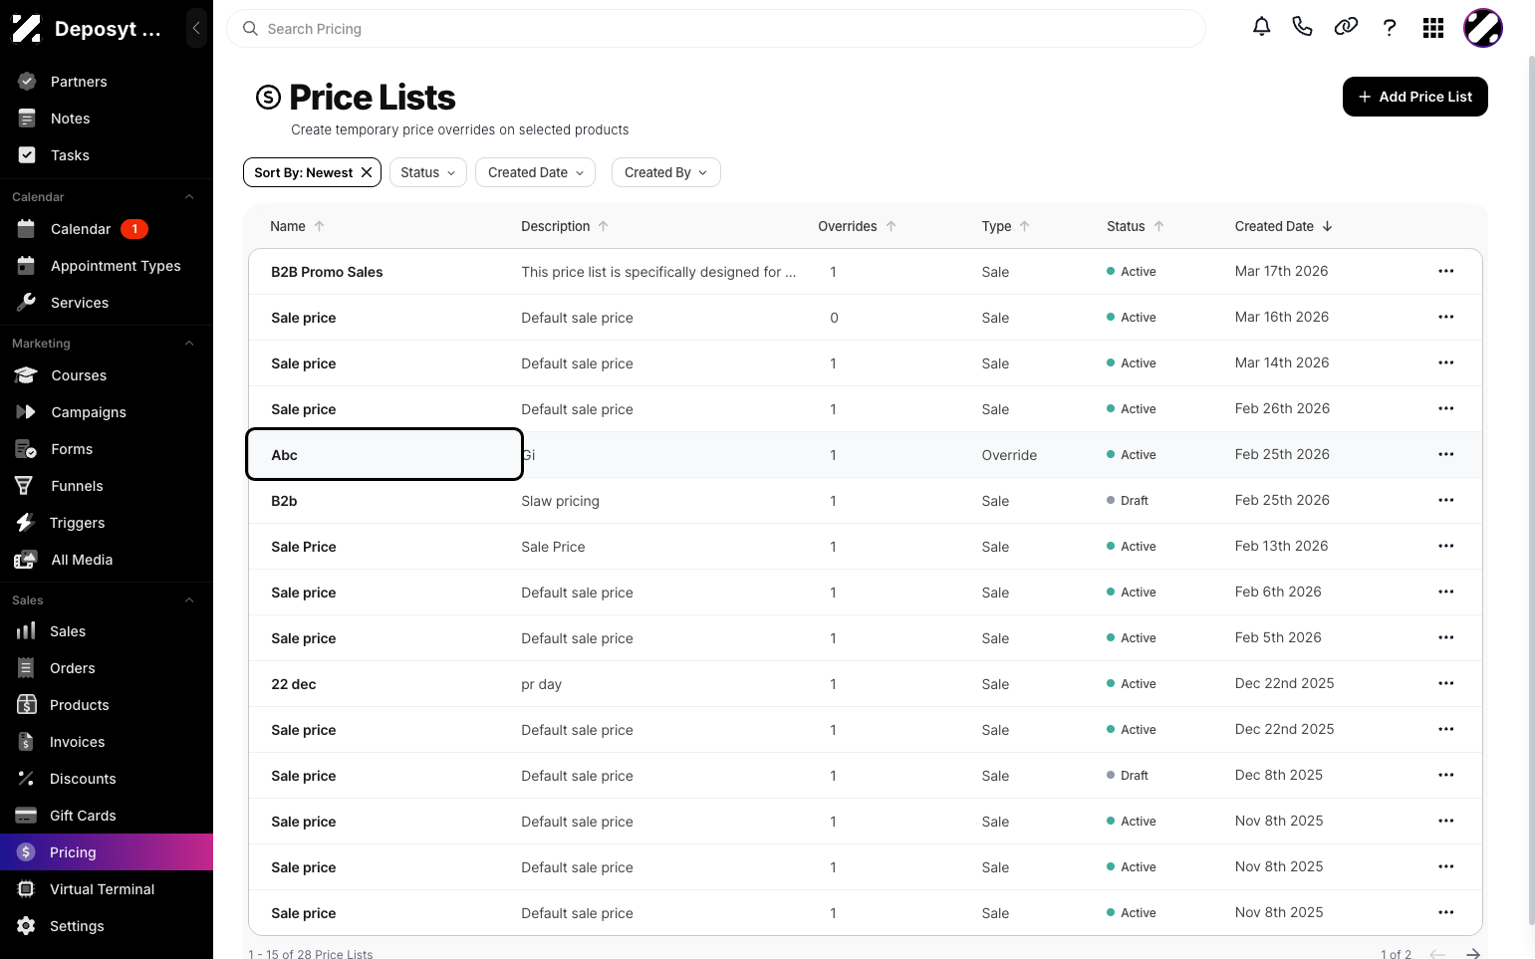
Task: Collapse the Marketing sidebar section
Action: pos(189,344)
